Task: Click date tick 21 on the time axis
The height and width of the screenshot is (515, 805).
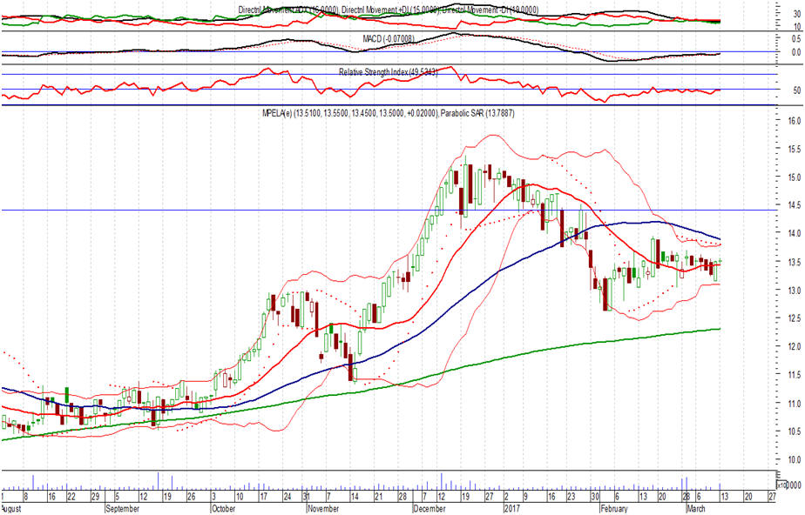Action: (x=378, y=497)
